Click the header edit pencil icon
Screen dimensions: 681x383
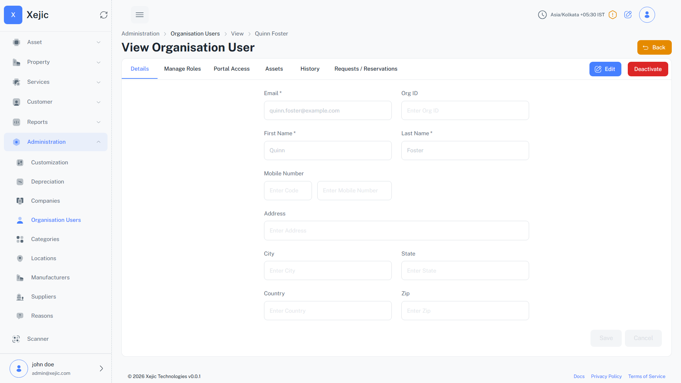[x=628, y=15]
